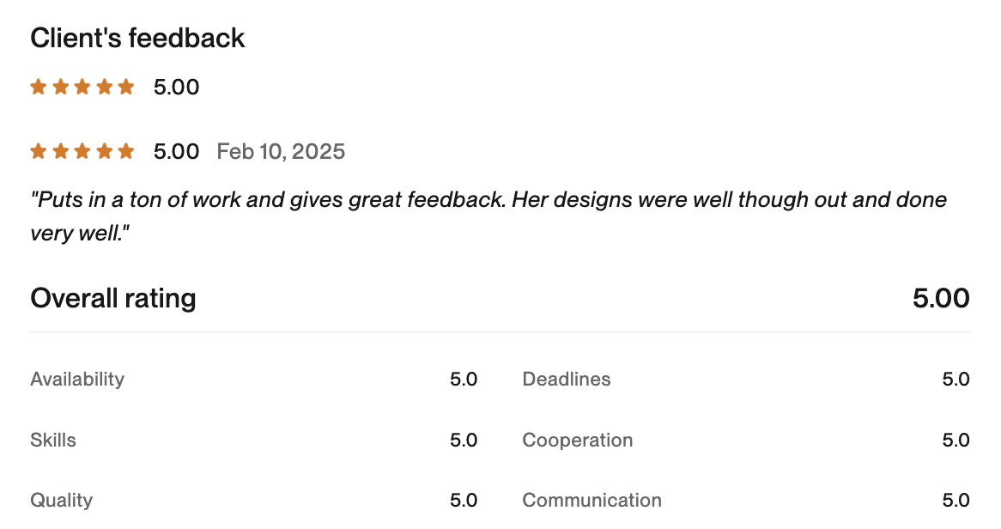Click the Client's feedback heading
The height and width of the screenshot is (529, 1001).
pos(137,38)
